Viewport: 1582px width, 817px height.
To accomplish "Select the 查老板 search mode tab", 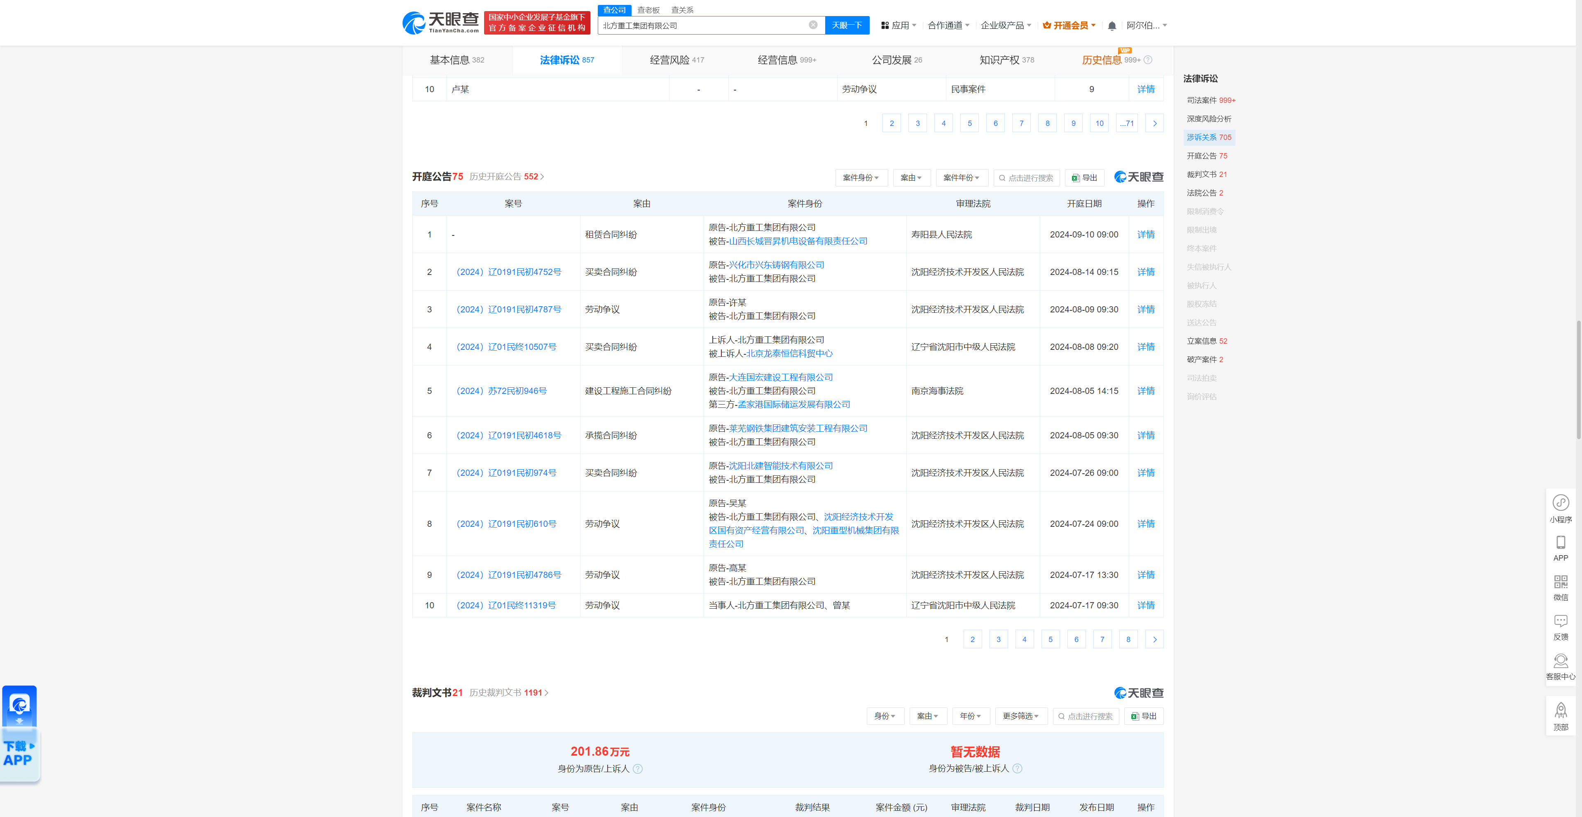I will click(648, 10).
